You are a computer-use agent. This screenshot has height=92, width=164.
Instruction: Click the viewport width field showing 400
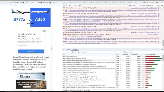28,3
